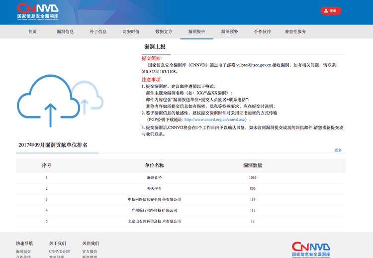Click the 快速导航 footer heading
This screenshot has height=258, width=373.
[x=24, y=244]
